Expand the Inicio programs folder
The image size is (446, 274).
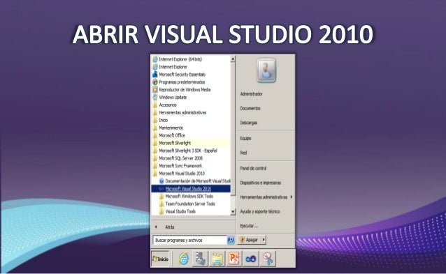tap(191, 120)
